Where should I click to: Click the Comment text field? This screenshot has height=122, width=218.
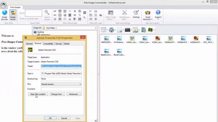[61, 89]
